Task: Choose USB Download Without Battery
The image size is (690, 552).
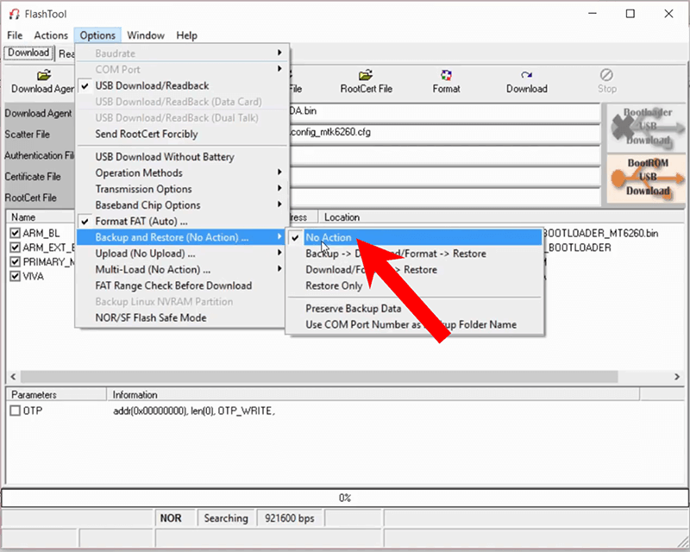Action: click(x=181, y=157)
